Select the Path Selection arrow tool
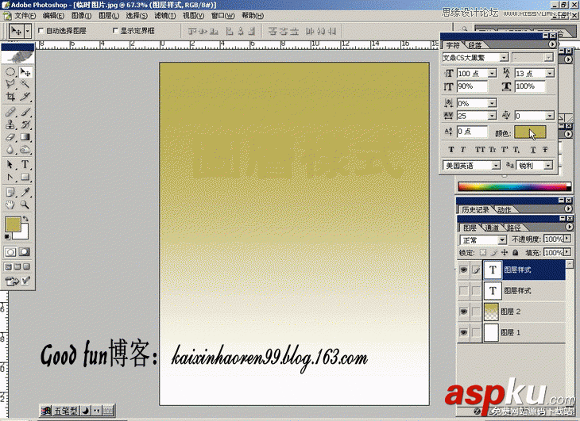Viewport: 580px width, 421px height. pos(10,165)
